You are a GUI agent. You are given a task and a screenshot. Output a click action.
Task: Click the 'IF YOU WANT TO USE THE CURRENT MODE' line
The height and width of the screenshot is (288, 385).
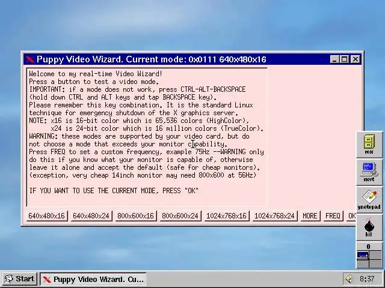click(x=114, y=191)
